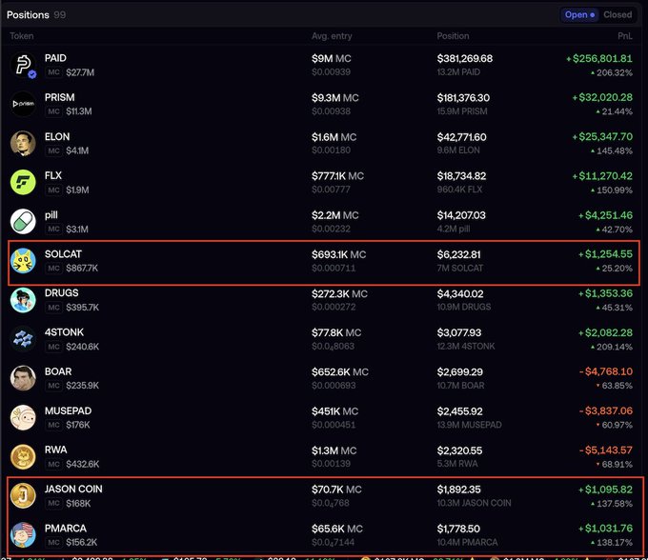Click the 4STONK token name
This screenshot has width=648, height=560.
pos(64,332)
